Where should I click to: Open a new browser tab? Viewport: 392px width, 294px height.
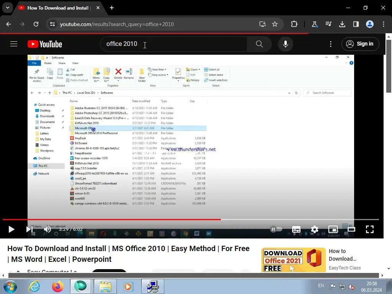[112, 8]
